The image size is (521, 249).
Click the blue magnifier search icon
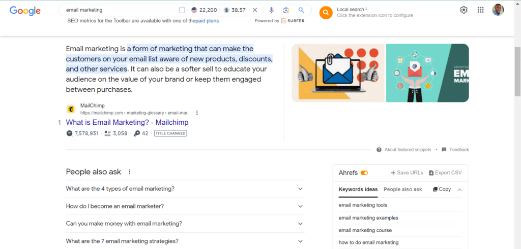[301, 10]
